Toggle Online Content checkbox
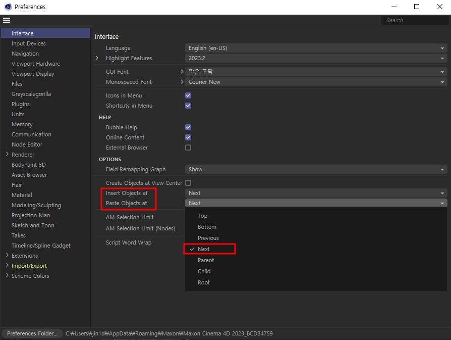This screenshot has height=340, width=451. coord(188,137)
